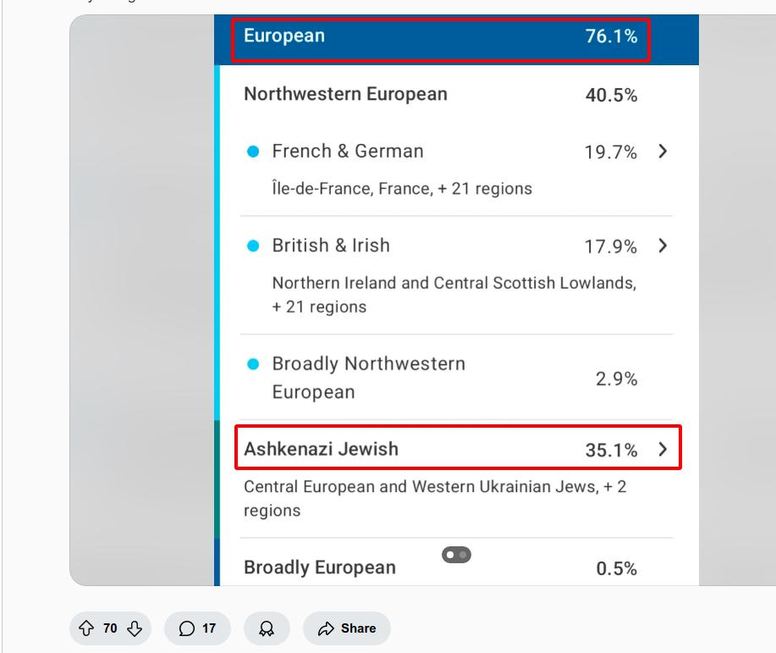The width and height of the screenshot is (776, 653).
Task: Give an award to this post
Action: (267, 628)
